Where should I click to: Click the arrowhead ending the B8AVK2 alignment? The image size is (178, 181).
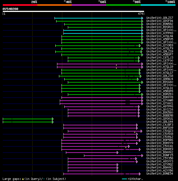click(118, 153)
